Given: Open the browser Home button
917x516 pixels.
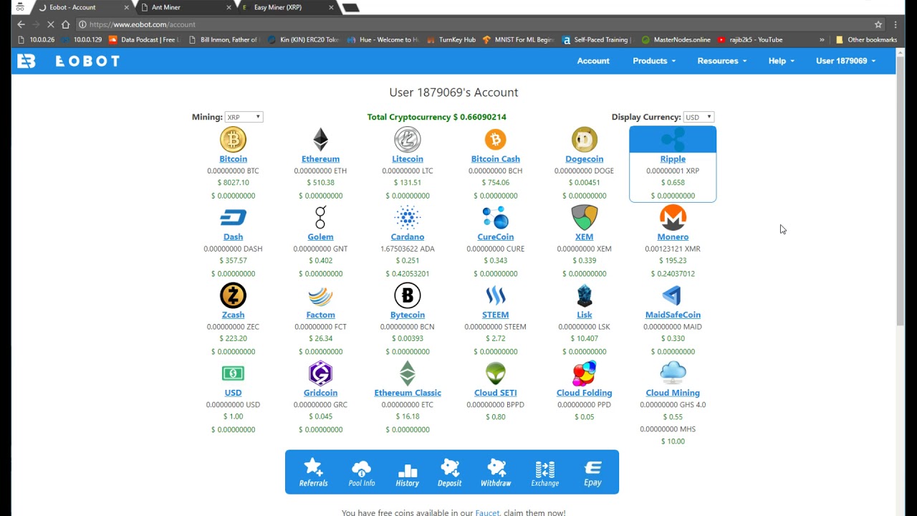Looking at the screenshot, I should tap(65, 24).
